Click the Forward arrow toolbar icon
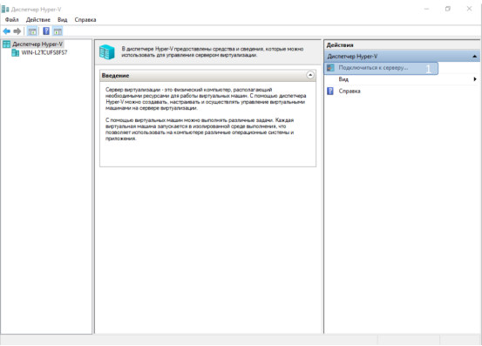 coord(17,31)
